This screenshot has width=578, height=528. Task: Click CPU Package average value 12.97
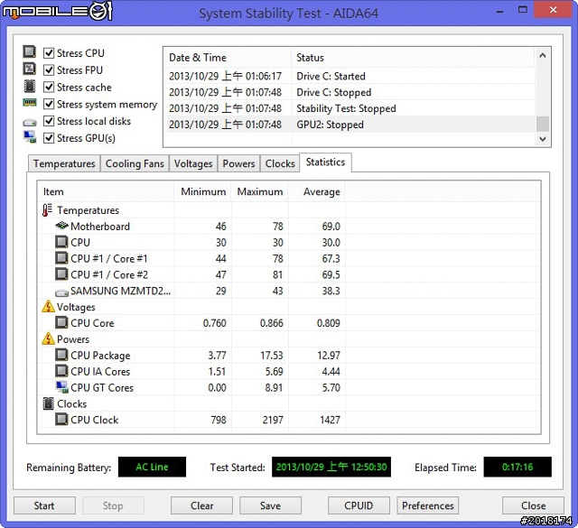coord(329,356)
